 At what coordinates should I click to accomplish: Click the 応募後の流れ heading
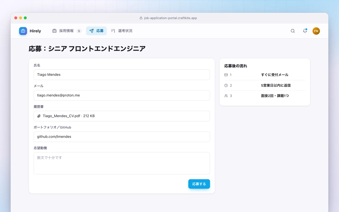coord(236,66)
